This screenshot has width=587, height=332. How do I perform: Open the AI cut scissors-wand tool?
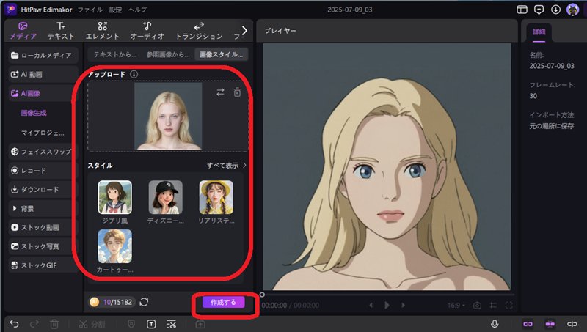click(171, 324)
